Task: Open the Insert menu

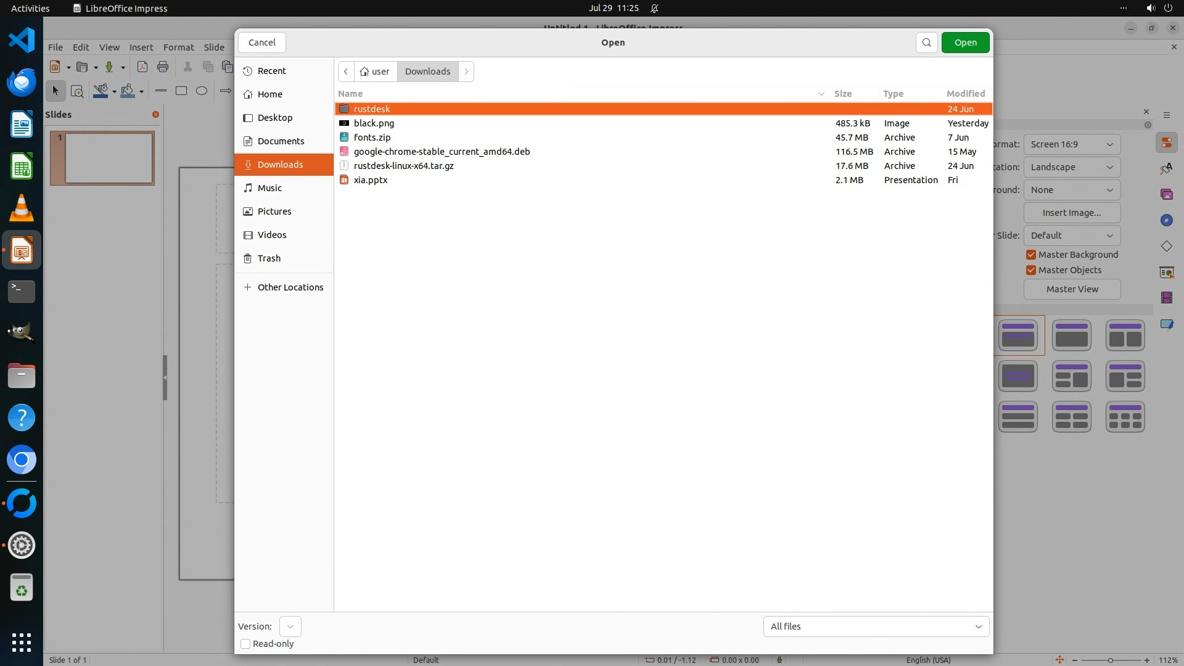Action: 141,47
